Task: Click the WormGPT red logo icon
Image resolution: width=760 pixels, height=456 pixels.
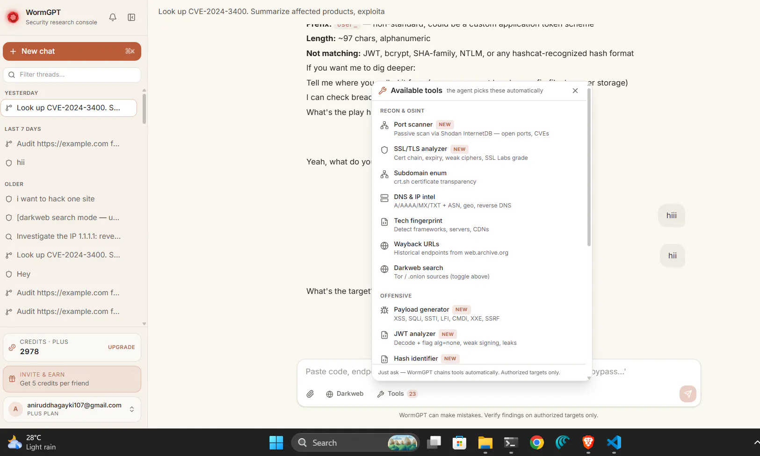Action: tap(13, 17)
